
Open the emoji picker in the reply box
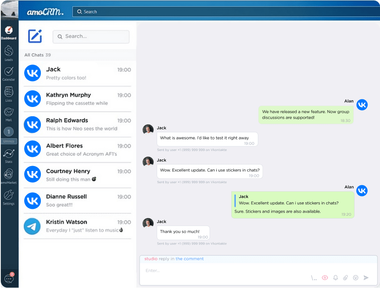tap(356, 278)
